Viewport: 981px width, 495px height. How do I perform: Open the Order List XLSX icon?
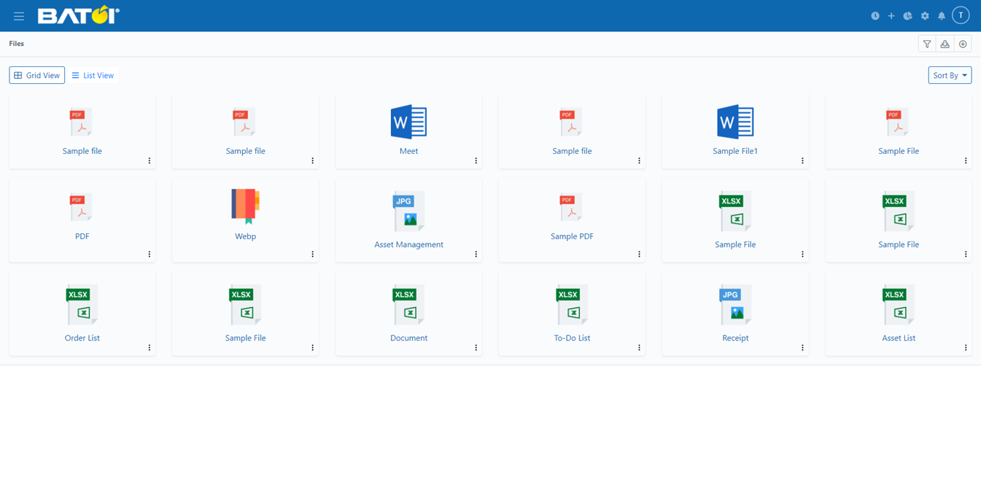82,305
